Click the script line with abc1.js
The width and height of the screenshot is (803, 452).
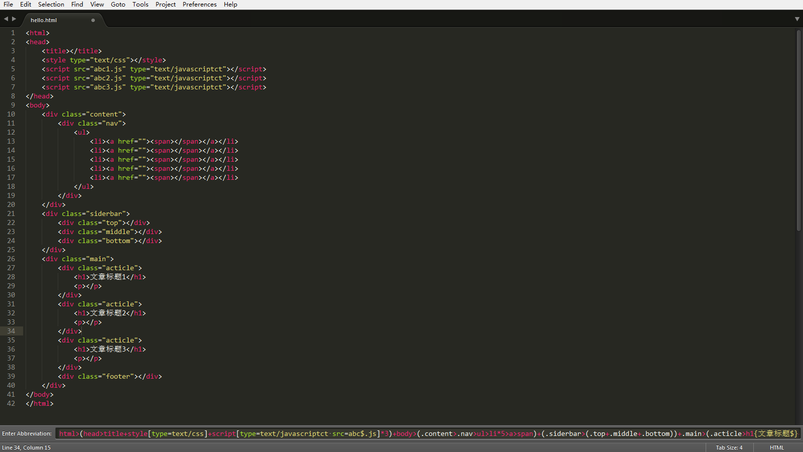[x=154, y=69]
